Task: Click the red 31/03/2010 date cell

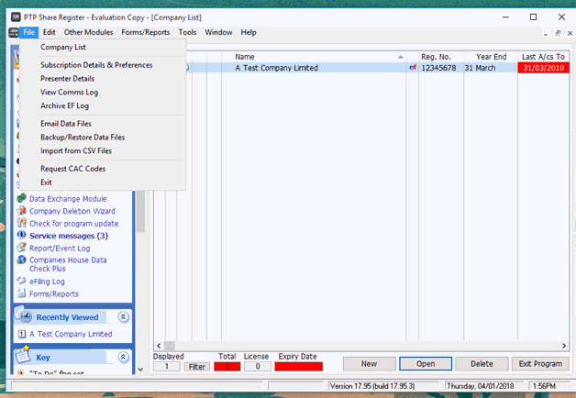Action: 543,68
